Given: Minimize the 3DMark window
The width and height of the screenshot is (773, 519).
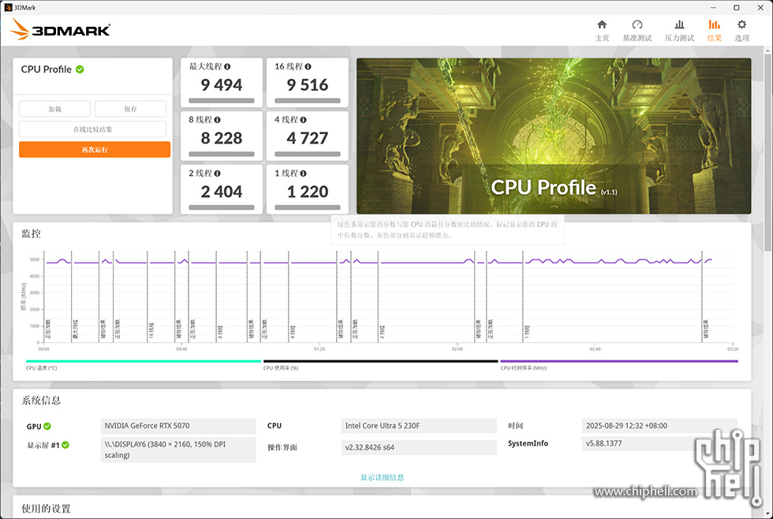Looking at the screenshot, I should pyautogui.click(x=713, y=7).
